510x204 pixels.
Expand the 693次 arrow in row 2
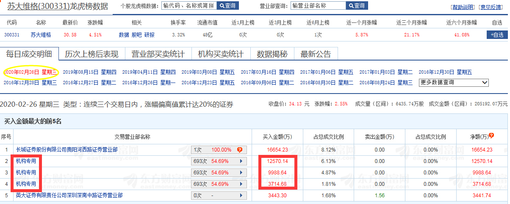click(241, 161)
